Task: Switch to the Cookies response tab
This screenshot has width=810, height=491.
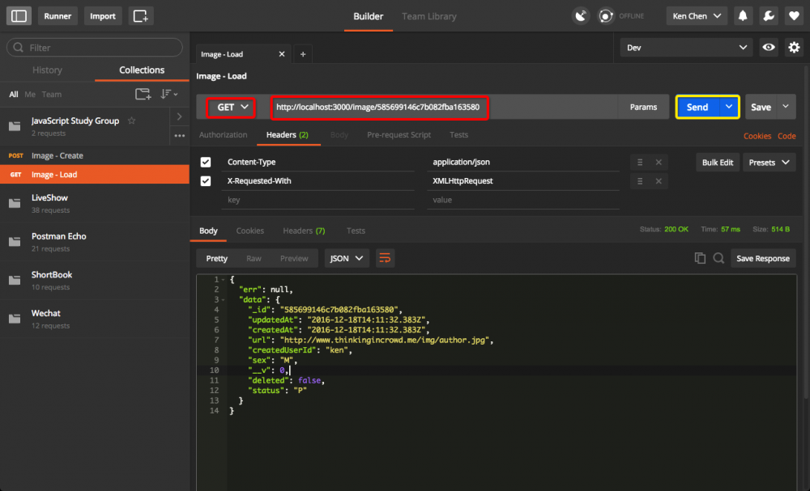Action: pos(249,231)
